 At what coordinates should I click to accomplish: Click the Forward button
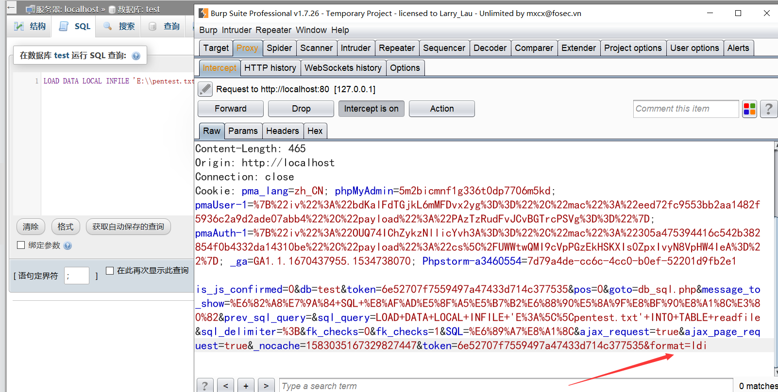coord(231,109)
